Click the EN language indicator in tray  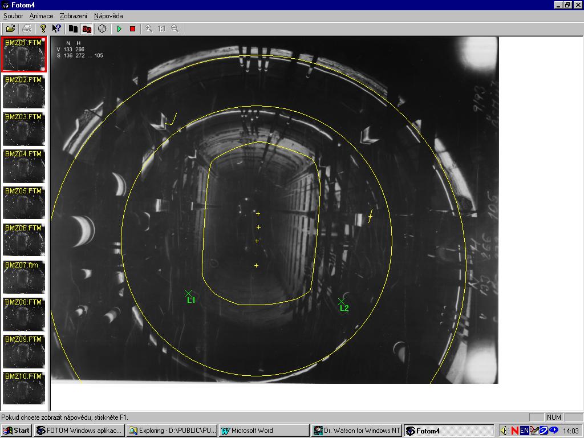point(525,431)
